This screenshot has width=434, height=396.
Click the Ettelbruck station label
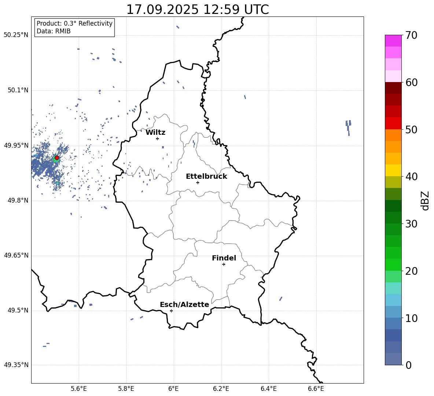click(x=206, y=177)
